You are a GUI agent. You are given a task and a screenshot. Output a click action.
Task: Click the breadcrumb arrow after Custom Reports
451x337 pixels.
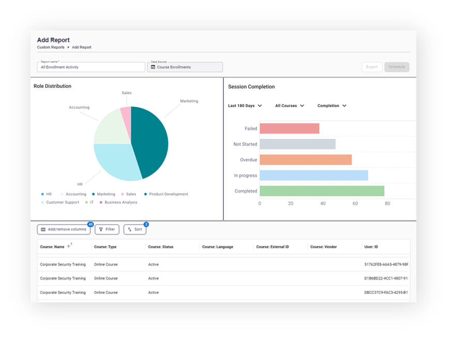pos(68,47)
